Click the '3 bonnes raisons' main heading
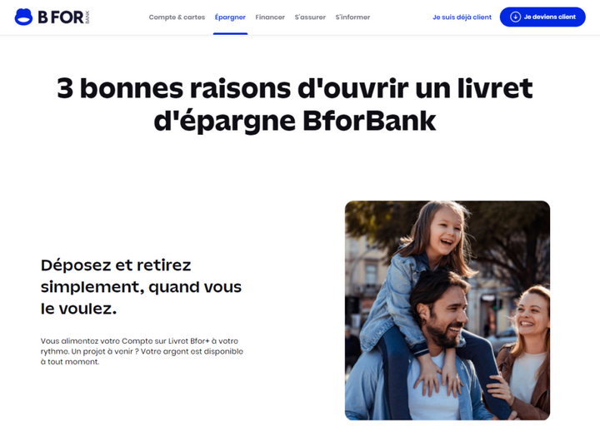Viewport: 600px width, 431px height. coord(295,104)
